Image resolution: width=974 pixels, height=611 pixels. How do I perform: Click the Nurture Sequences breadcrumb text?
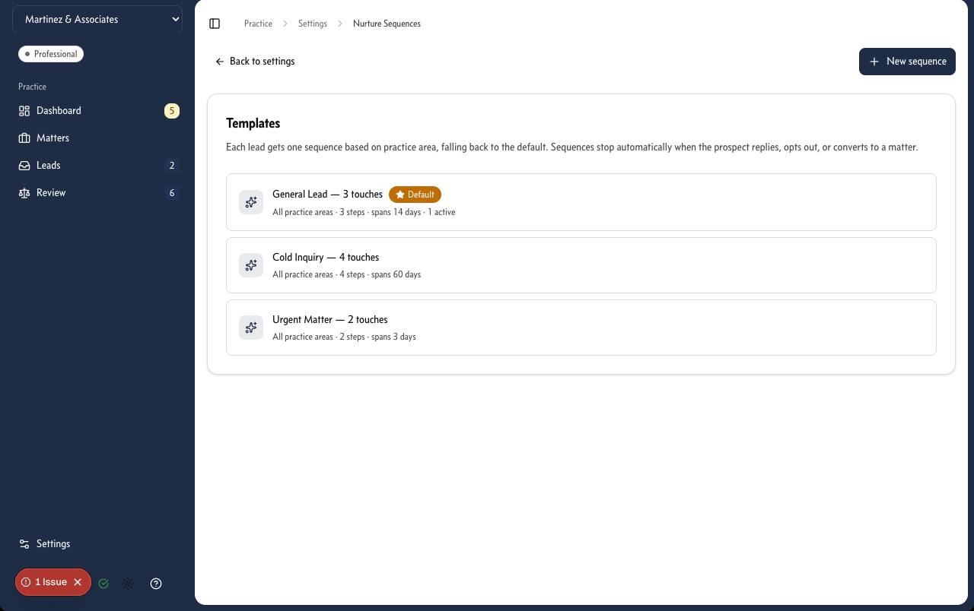point(387,24)
